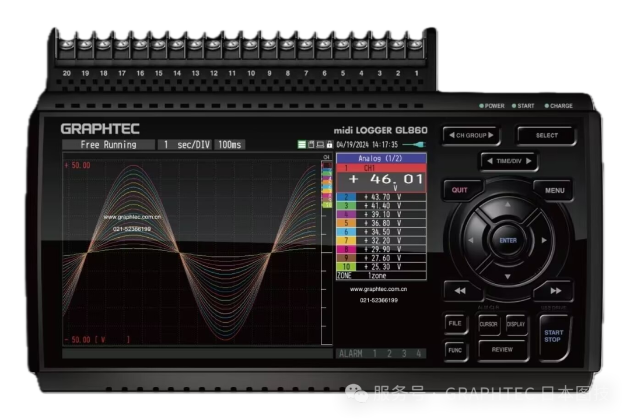The width and height of the screenshot is (630, 419).
Task: Click the REVIEW key
Action: click(502, 350)
